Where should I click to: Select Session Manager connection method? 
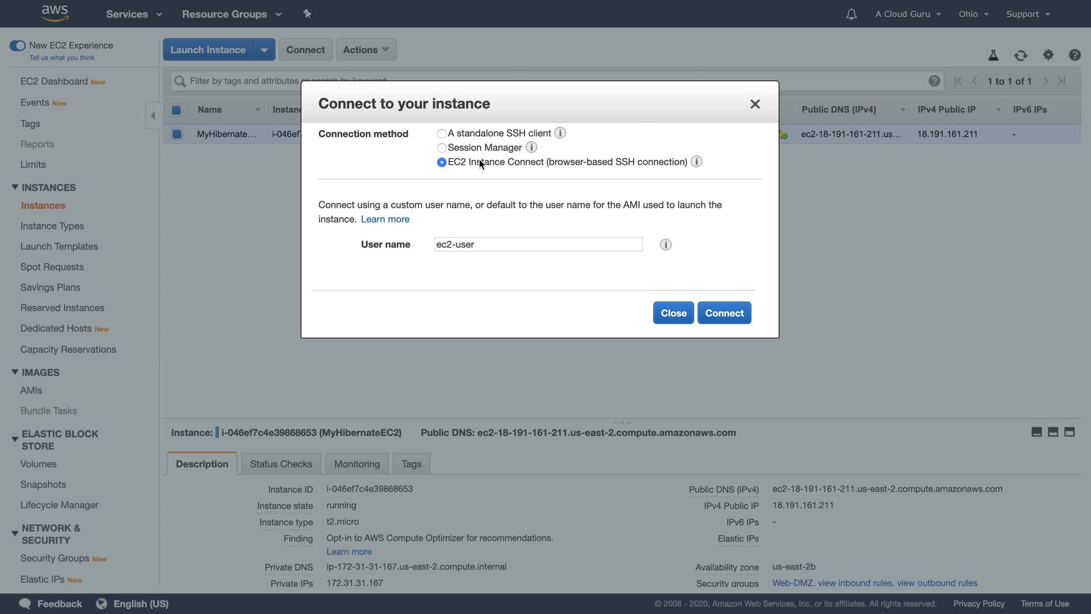click(x=442, y=148)
